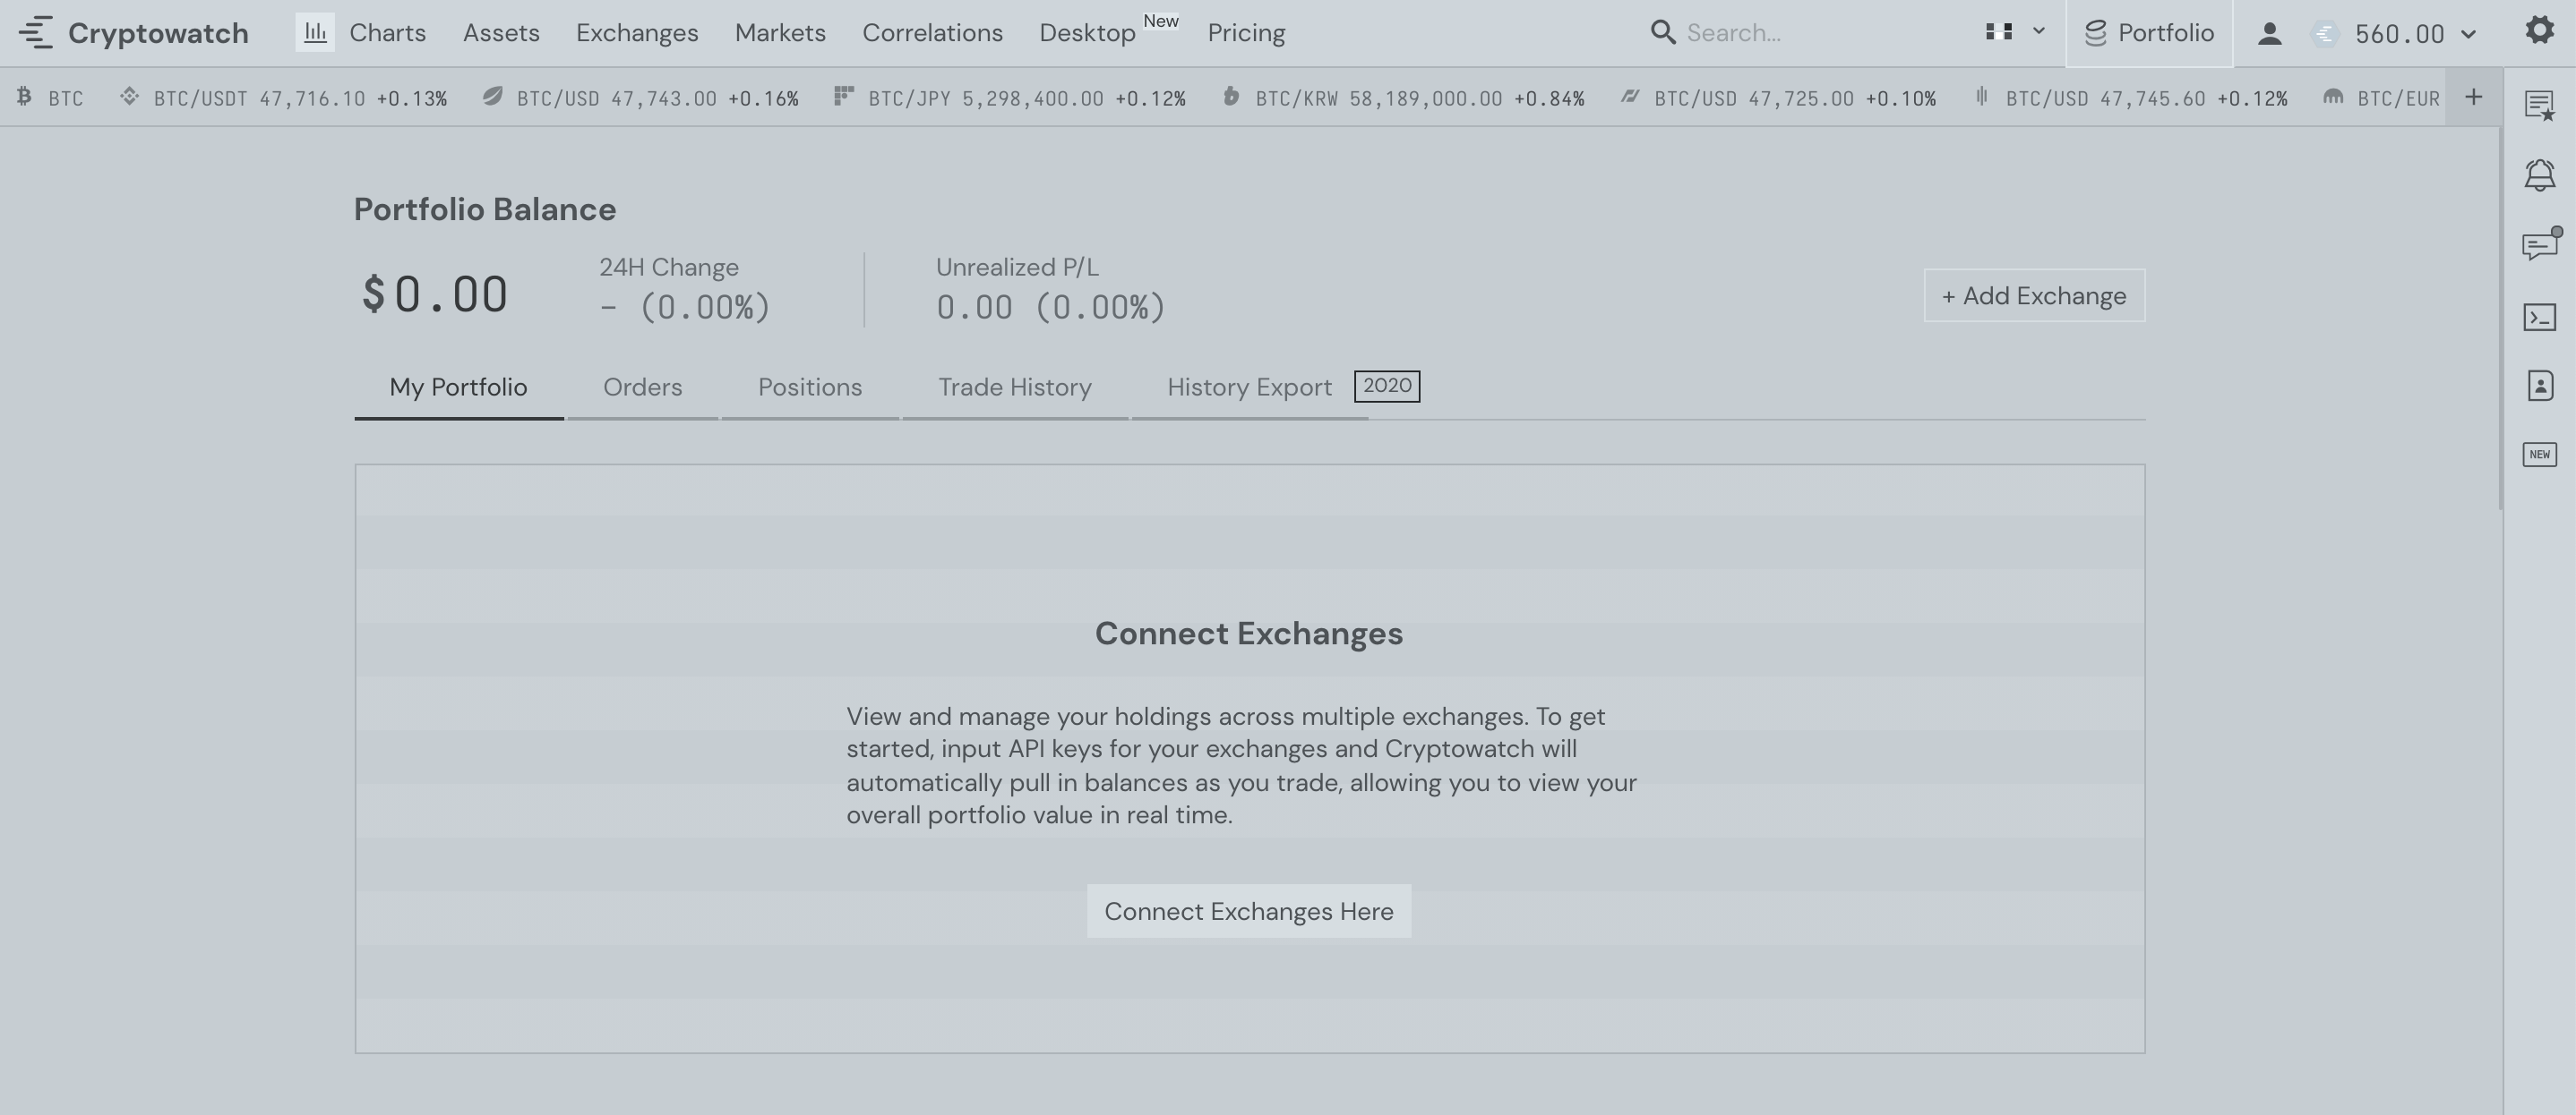Screen dimensions: 2576x1115
Task: Open the Exchanges page
Action: point(637,33)
